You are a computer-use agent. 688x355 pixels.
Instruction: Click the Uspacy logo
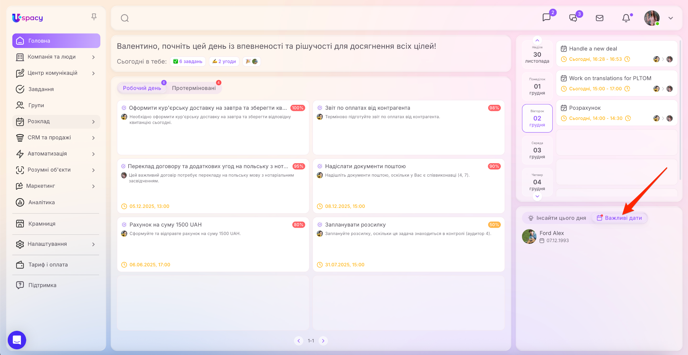click(28, 18)
